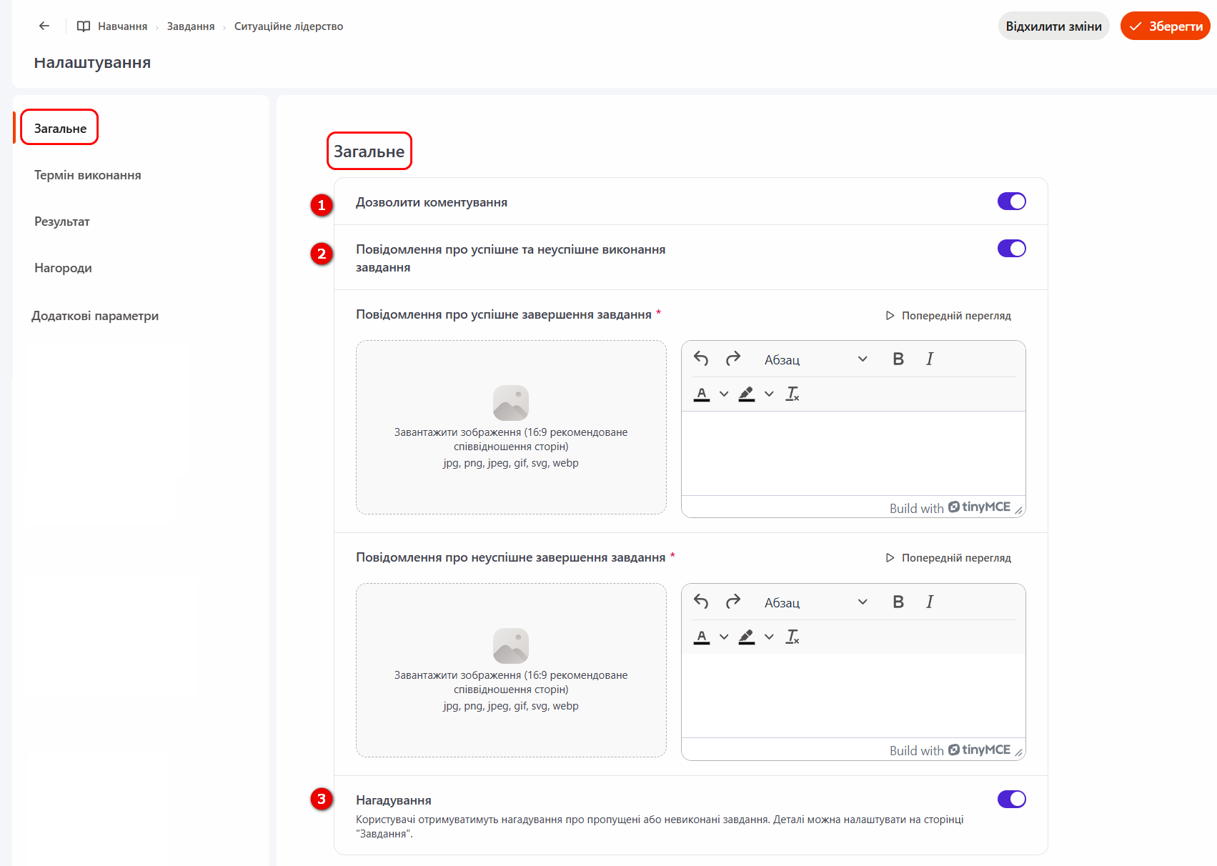1217x866 pixels.
Task: Go to Навчання breadcrumb
Action: [x=122, y=26]
